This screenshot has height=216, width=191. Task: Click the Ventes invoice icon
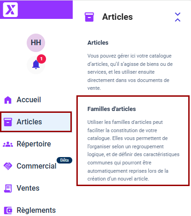coord(8,188)
